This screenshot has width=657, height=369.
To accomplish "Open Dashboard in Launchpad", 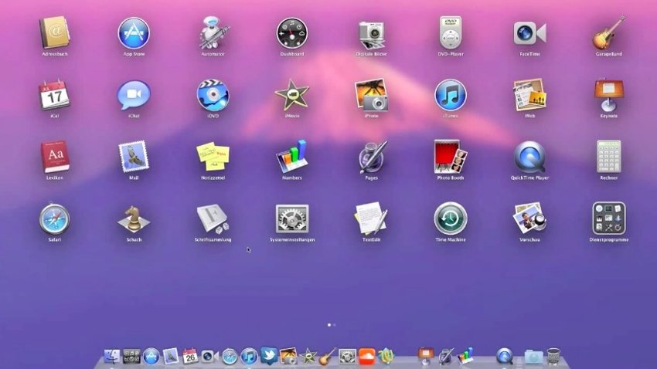I will click(292, 33).
